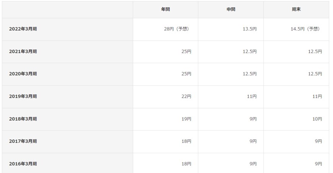
Task: Click the 2020年3月期 row label
Action: 23,74
